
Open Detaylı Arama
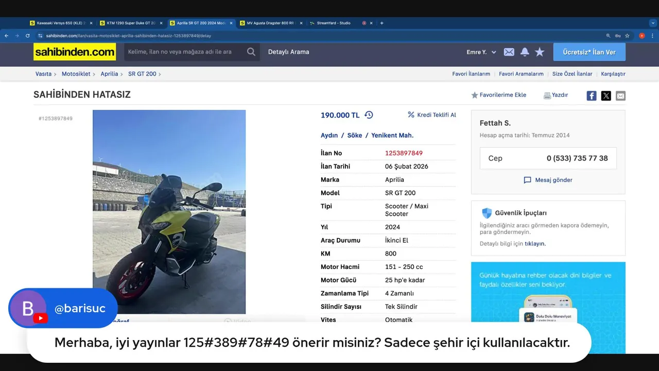288,52
